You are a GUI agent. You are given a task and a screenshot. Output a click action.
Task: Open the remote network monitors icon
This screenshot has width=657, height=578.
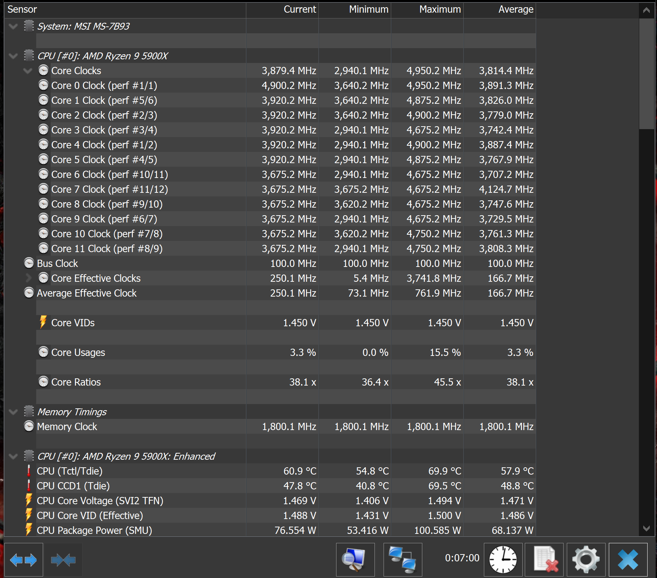[403, 560]
